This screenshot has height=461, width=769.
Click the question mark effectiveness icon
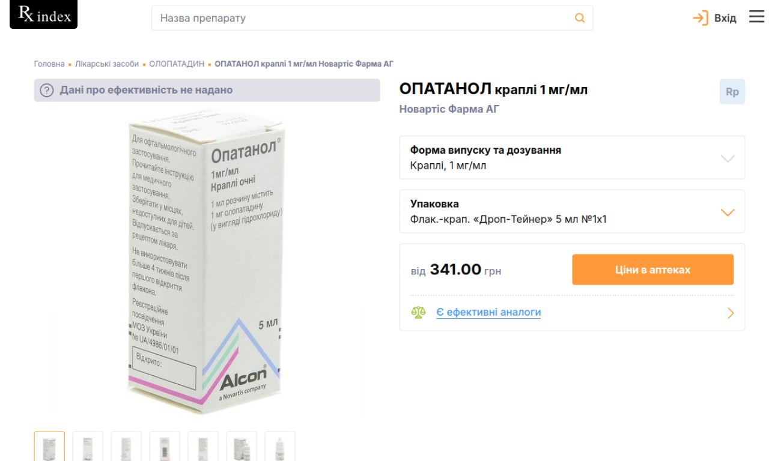pos(47,91)
